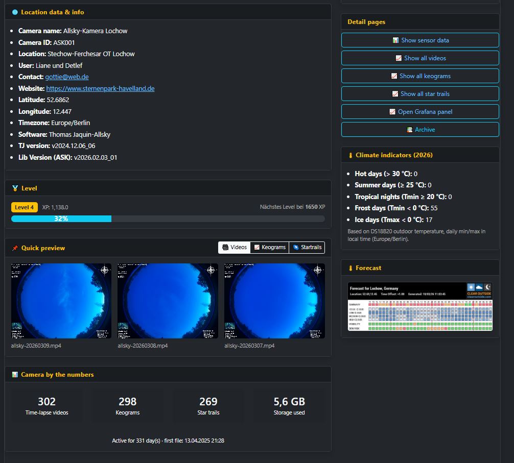Click the chart icon in the Keograms tab
This screenshot has height=463, width=514.
click(257, 247)
